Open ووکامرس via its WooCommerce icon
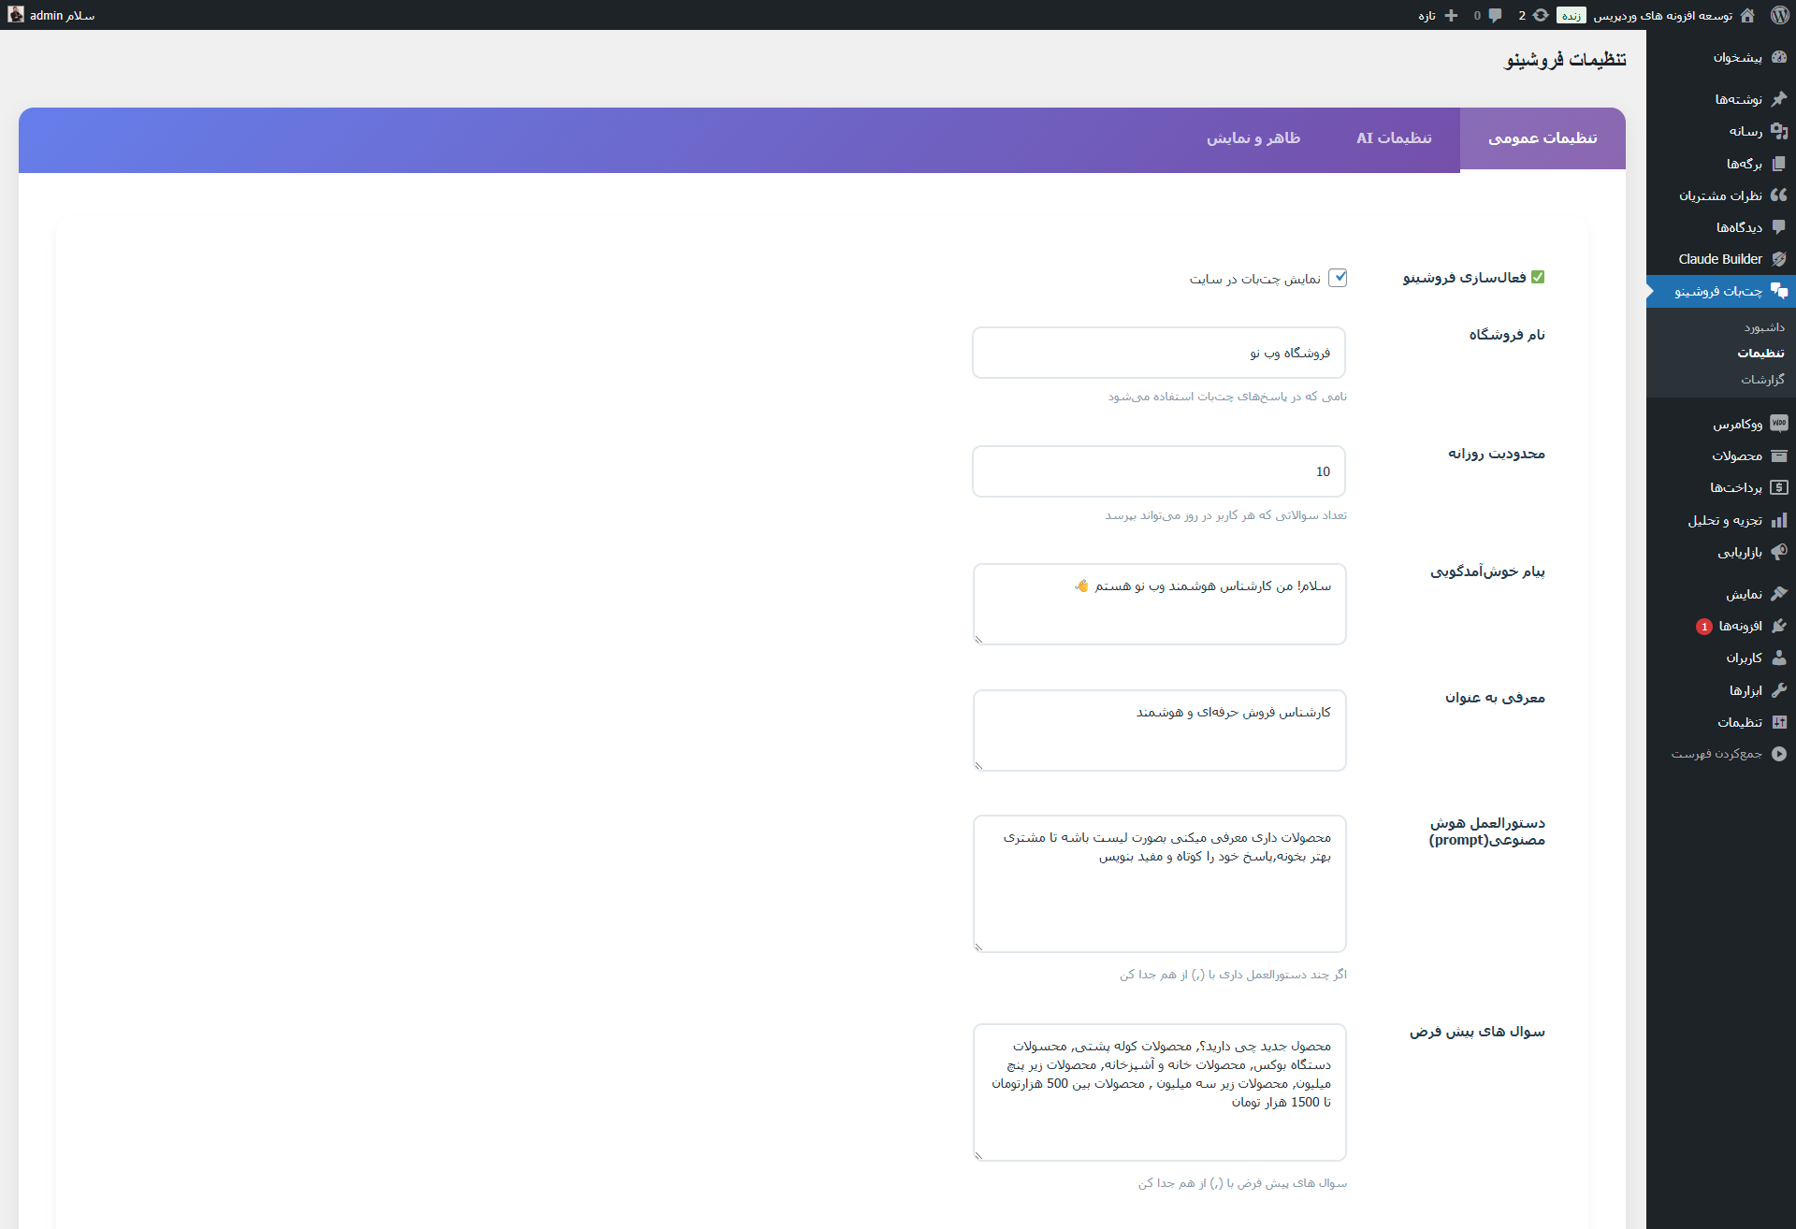The image size is (1796, 1229). [1780, 424]
